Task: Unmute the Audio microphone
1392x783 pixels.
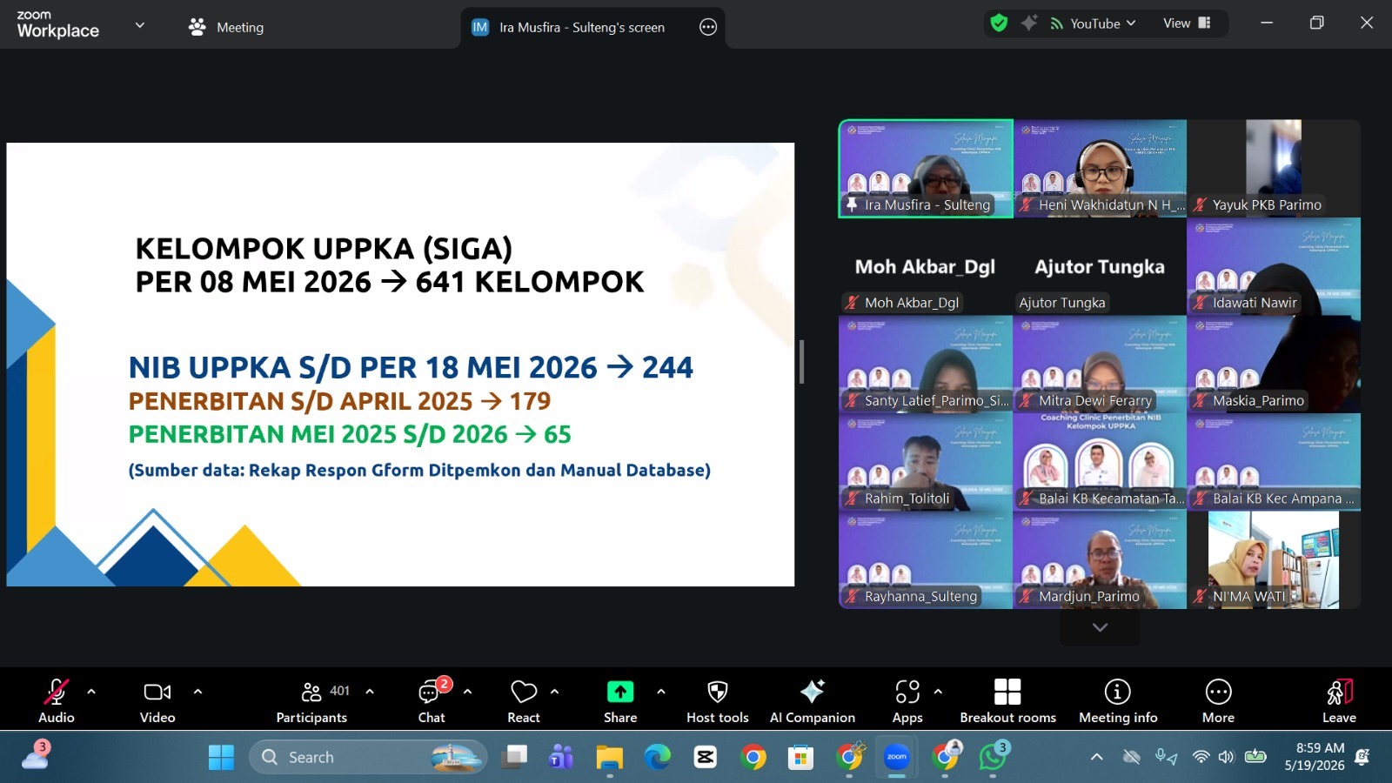Action: [x=56, y=692]
